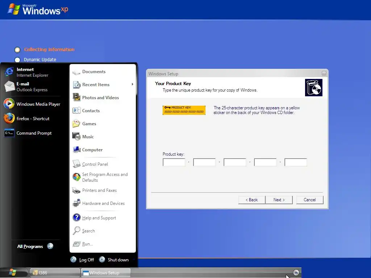This screenshot has width=371, height=278.
Task: Click "Search" label text
Action: pyautogui.click(x=88, y=231)
